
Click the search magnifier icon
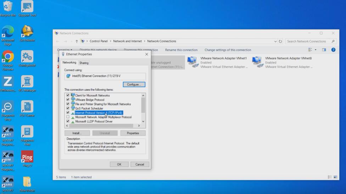333,41
